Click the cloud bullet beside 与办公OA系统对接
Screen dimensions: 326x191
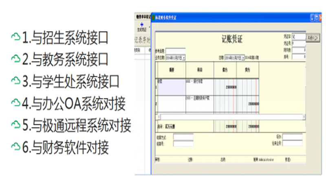pyautogui.click(x=16, y=103)
